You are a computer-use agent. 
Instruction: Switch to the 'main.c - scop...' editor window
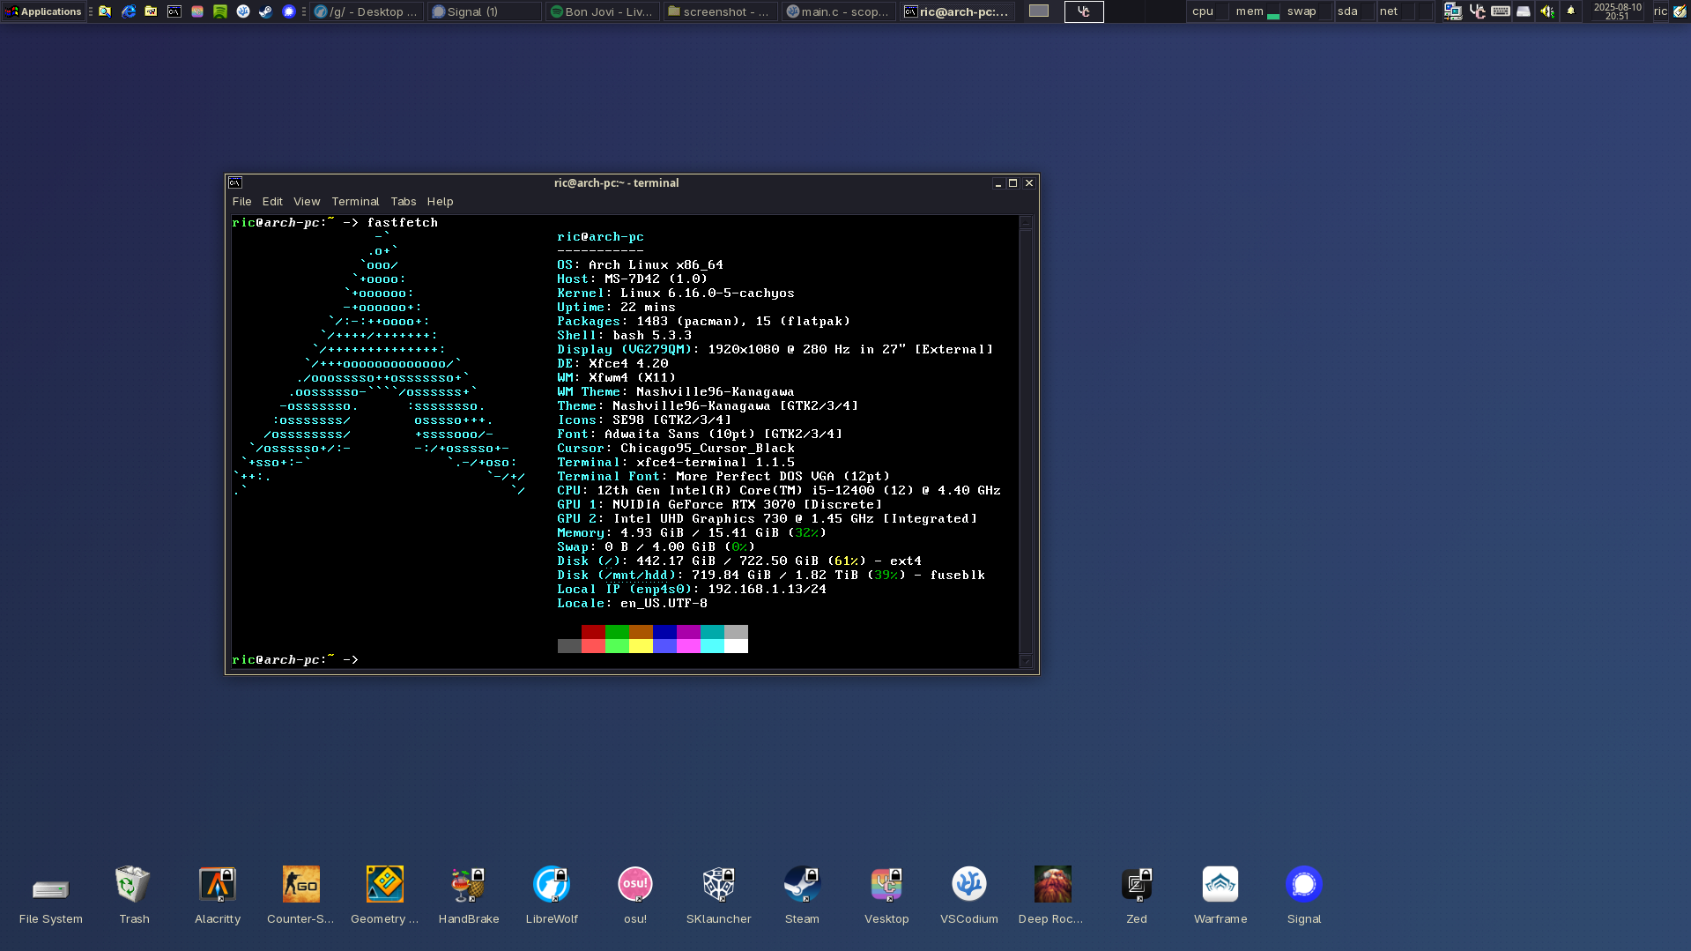839,11
